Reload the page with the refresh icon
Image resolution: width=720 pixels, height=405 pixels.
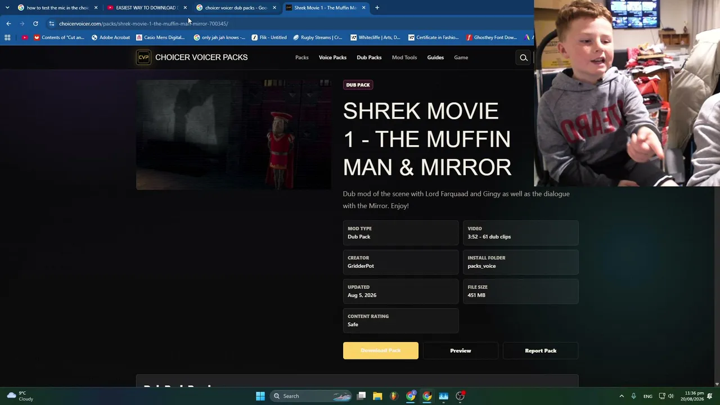pyautogui.click(x=35, y=24)
